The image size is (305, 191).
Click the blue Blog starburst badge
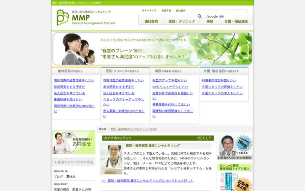[242, 143]
